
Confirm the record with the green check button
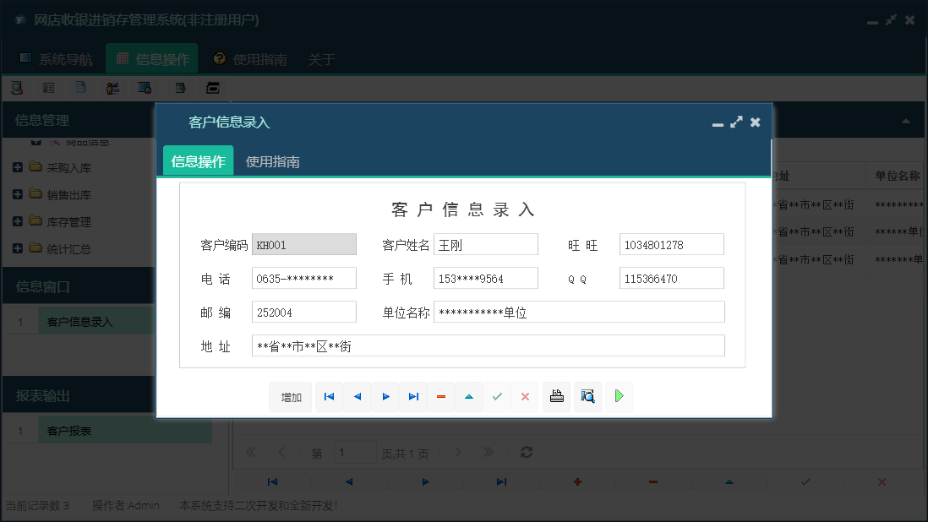497,396
